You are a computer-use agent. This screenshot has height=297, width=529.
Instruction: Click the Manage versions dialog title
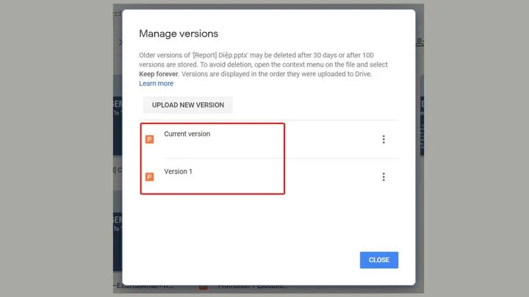[179, 33]
